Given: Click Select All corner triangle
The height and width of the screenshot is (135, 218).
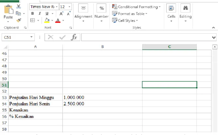Looking at the screenshot, I should click(5, 47).
